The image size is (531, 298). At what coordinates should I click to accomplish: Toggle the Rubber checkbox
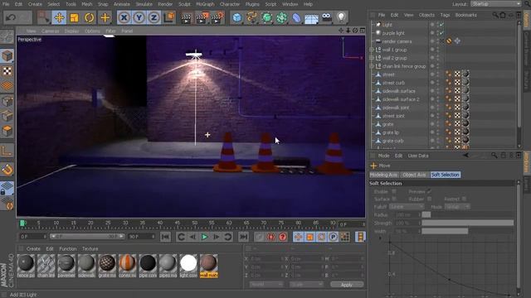pos(429,199)
